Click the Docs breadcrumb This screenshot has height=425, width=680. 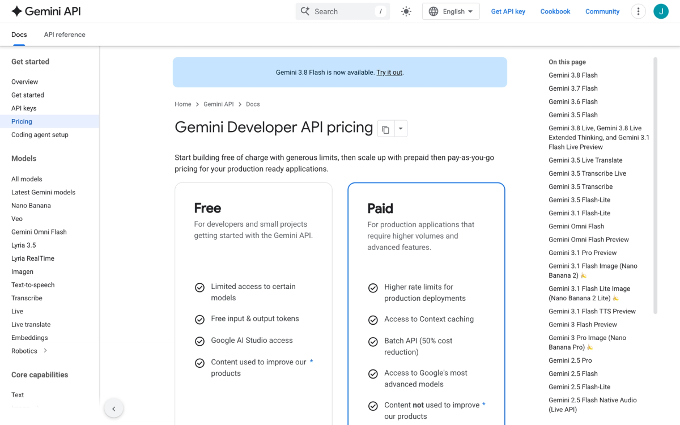coord(253,104)
